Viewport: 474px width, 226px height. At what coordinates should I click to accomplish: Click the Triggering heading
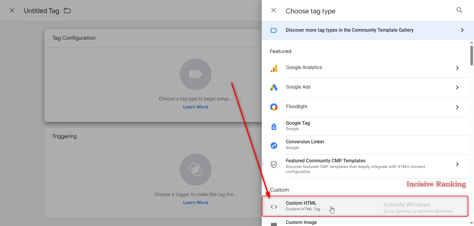tap(65, 136)
